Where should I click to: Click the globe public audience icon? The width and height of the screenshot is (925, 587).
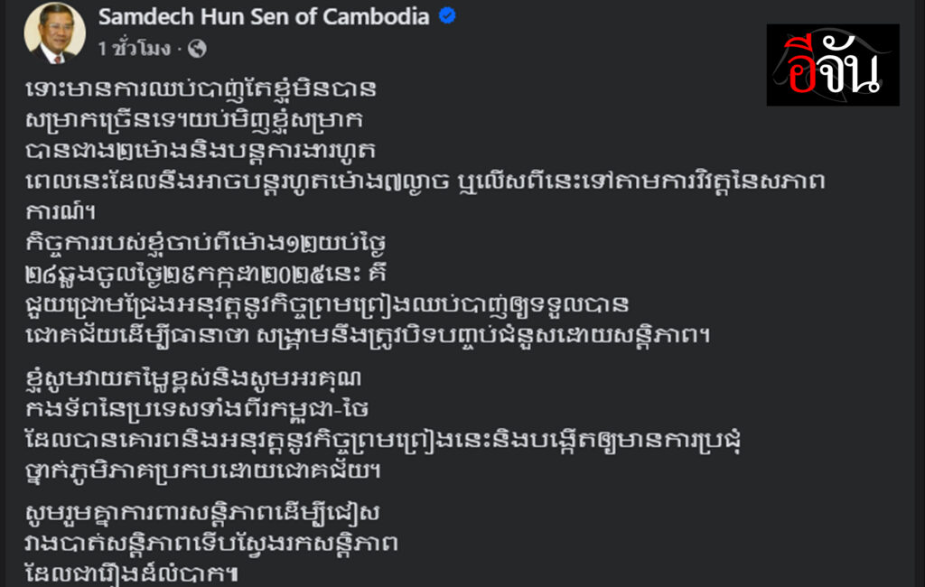[197, 49]
